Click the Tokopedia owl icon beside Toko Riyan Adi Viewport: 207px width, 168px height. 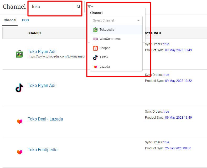(19, 54)
